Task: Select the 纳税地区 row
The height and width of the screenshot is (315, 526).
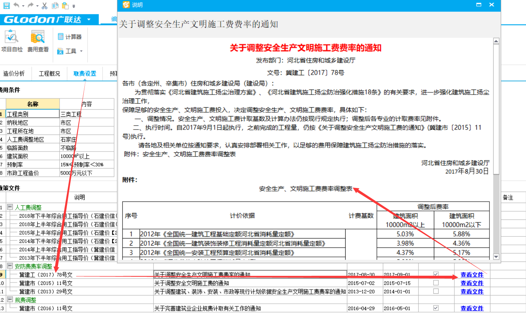Action: (x=57, y=122)
